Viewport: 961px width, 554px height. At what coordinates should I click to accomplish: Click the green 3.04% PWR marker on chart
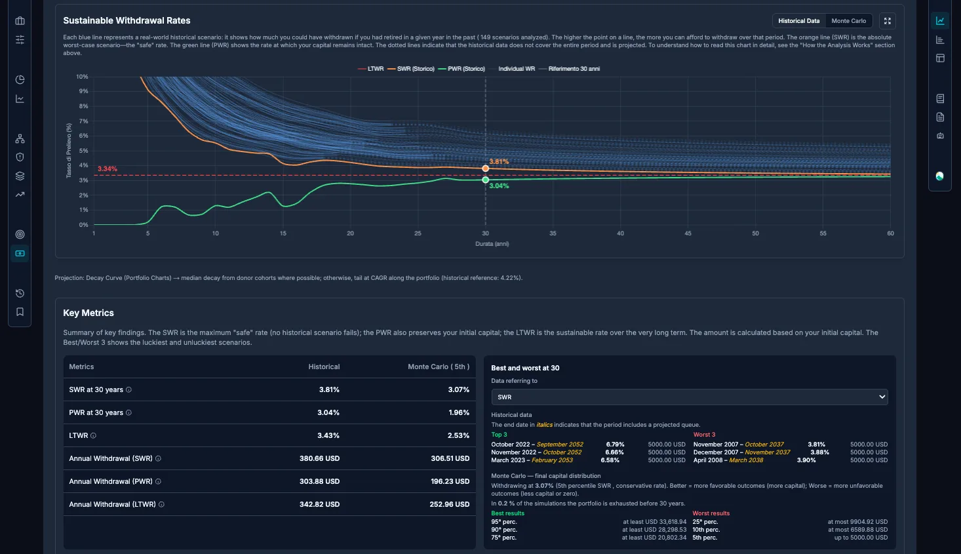pos(485,180)
